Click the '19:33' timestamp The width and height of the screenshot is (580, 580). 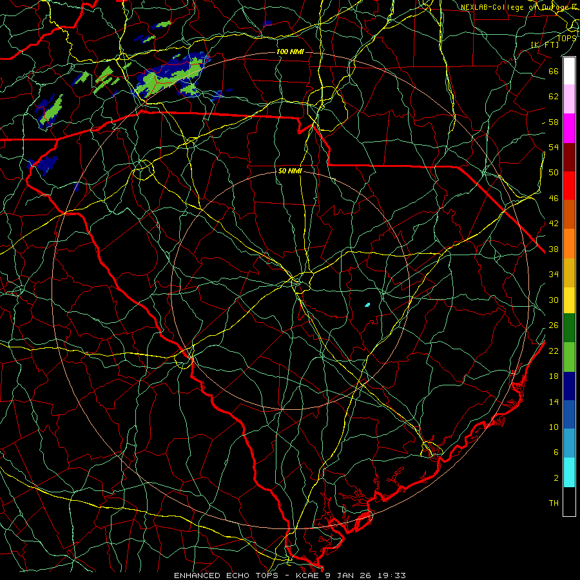[x=392, y=575]
